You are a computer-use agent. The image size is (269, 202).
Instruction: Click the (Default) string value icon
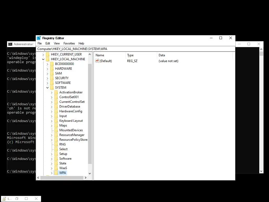click(x=97, y=61)
